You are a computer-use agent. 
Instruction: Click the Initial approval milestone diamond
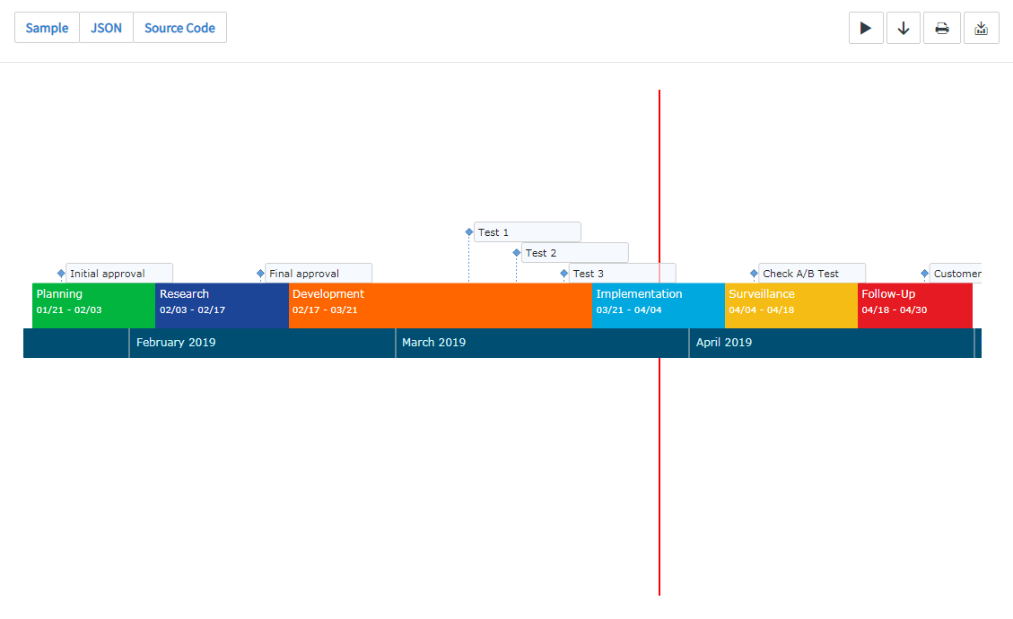pyautogui.click(x=61, y=274)
